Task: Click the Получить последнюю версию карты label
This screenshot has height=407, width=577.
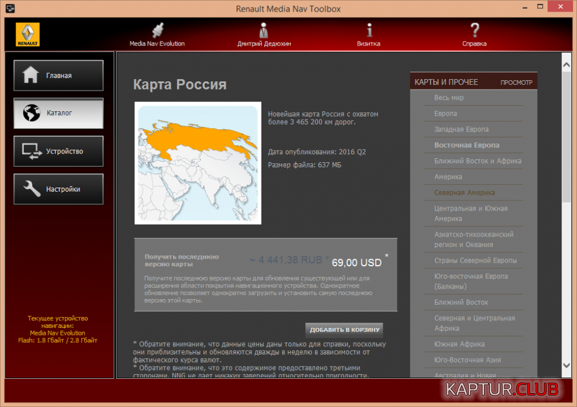Action: (x=182, y=260)
